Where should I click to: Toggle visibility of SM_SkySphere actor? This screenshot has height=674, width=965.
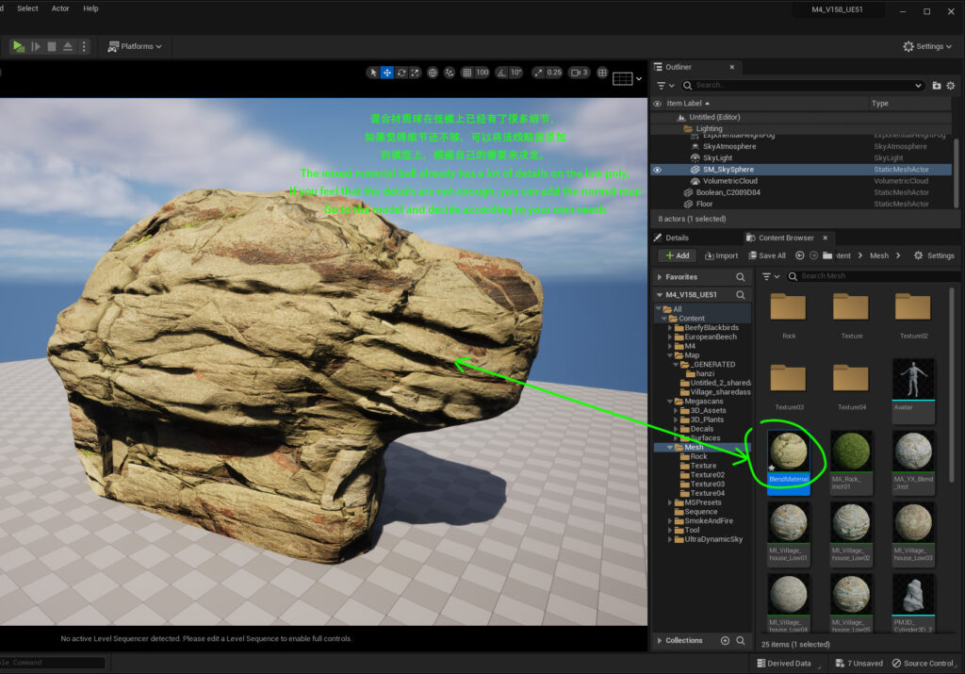pos(657,168)
